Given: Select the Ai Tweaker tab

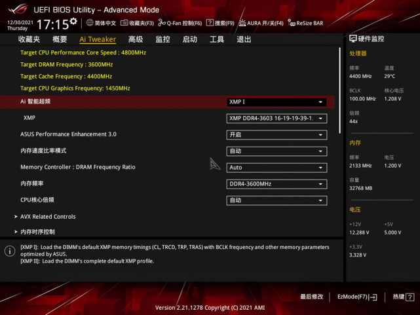Looking at the screenshot, I should pyautogui.click(x=98, y=39).
